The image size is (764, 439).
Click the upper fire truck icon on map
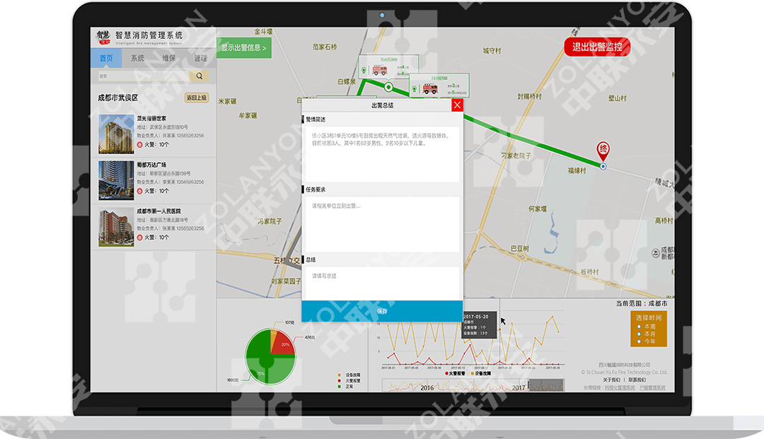click(x=380, y=69)
